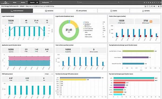Viewport: 162px width, 99px height.
Task: Click the yellow bar in Top Users HDX Latency
Action: click(73, 80)
